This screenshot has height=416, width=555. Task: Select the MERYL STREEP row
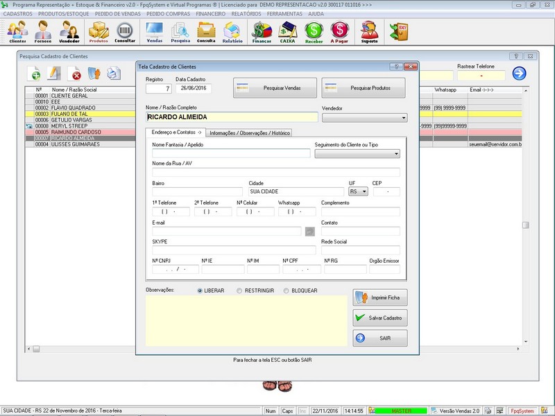(80, 126)
